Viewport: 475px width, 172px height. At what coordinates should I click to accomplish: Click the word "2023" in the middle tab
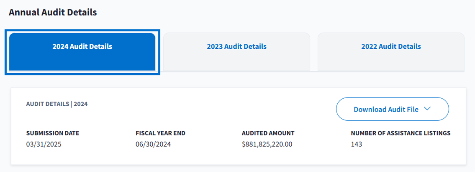[215, 47]
